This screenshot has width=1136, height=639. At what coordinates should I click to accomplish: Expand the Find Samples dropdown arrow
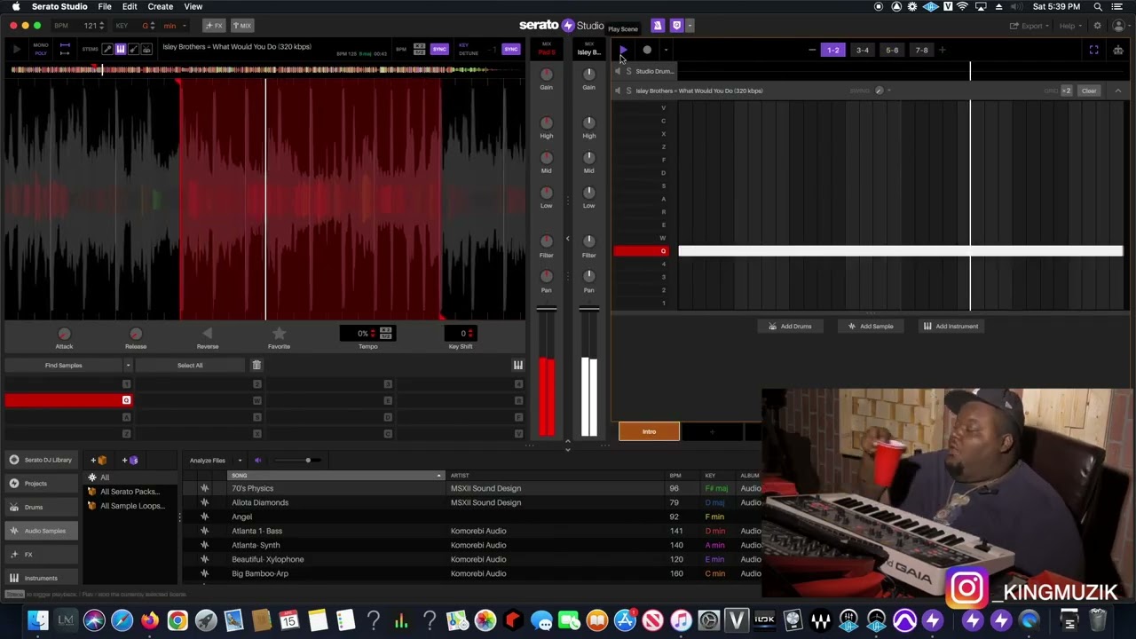coord(128,365)
